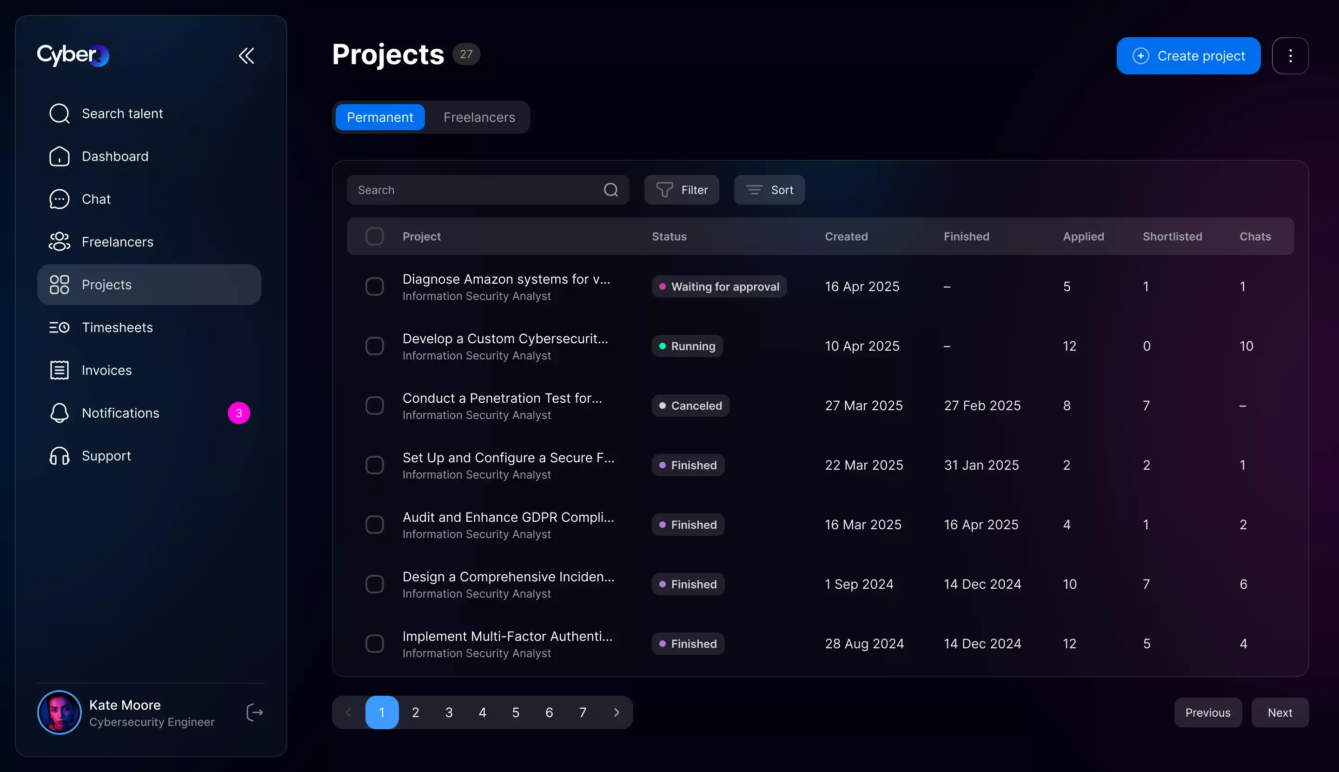Switch to the Freelancers tab
The width and height of the screenshot is (1339, 772).
[479, 117]
